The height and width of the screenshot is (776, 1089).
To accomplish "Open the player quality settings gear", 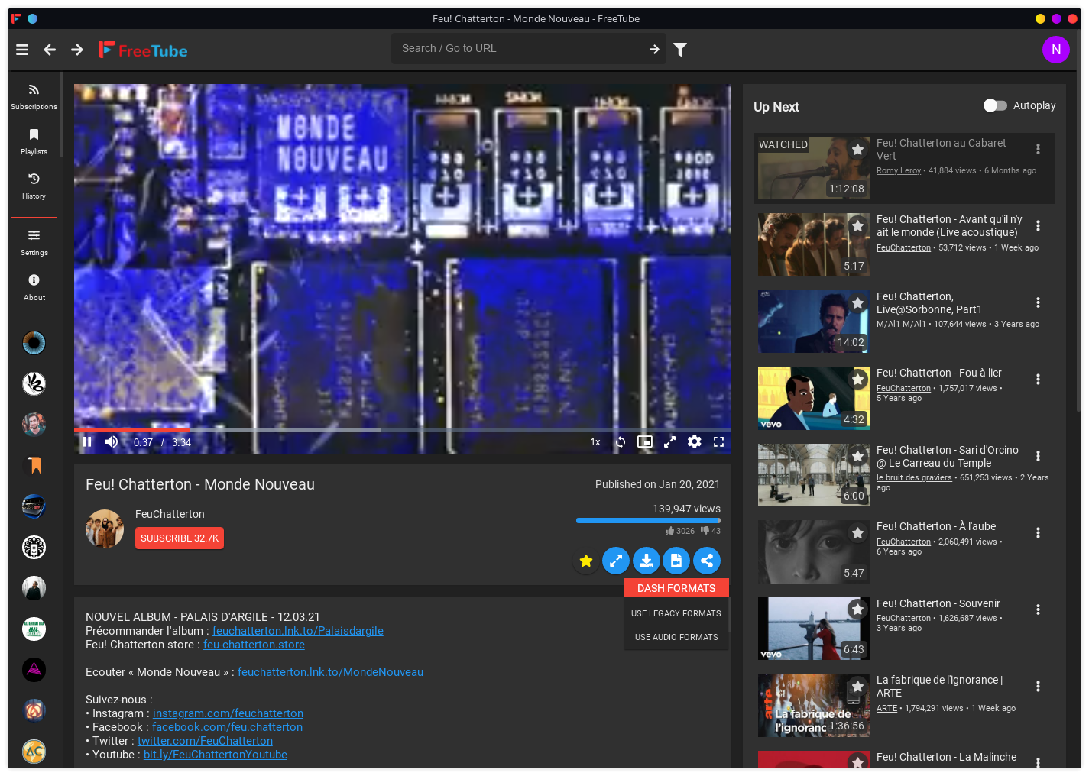I will 695,441.
